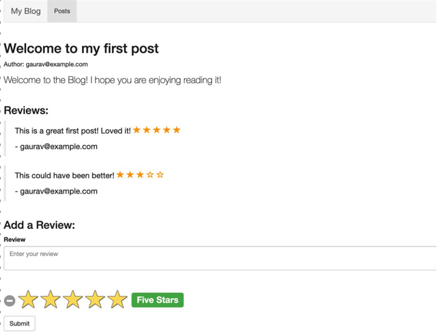Viewport: 437px width, 334px height.
Task: Submit the review
Action: [19, 324]
